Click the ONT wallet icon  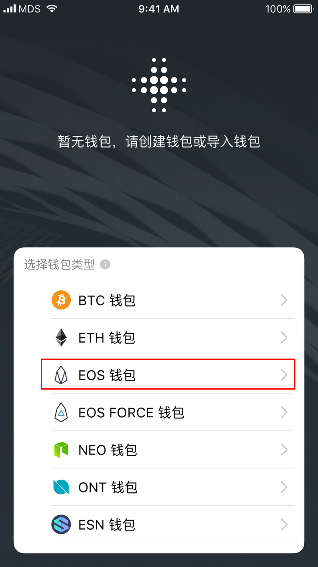click(62, 487)
